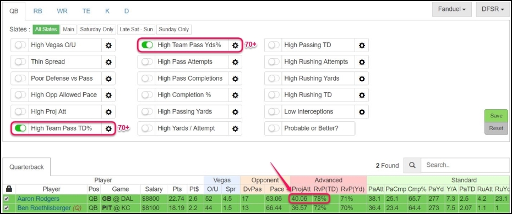
Task: Open gear for High Yards / Attempt
Action: coord(235,128)
